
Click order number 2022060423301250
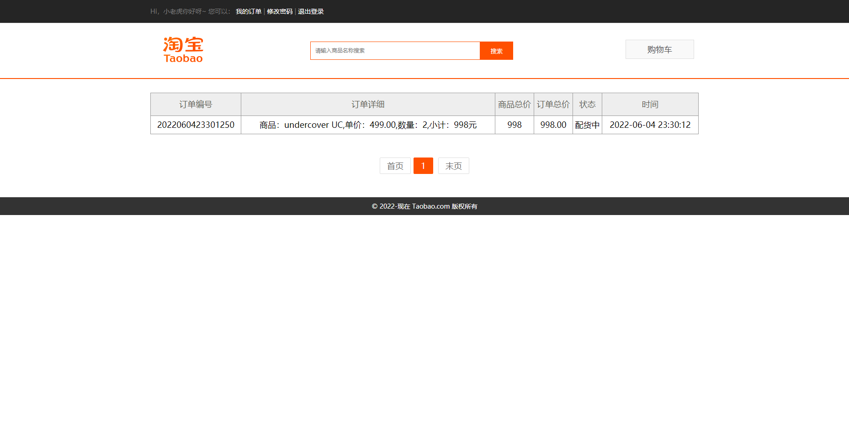196,125
